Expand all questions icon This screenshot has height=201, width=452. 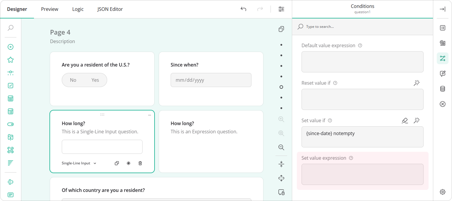(x=281, y=178)
